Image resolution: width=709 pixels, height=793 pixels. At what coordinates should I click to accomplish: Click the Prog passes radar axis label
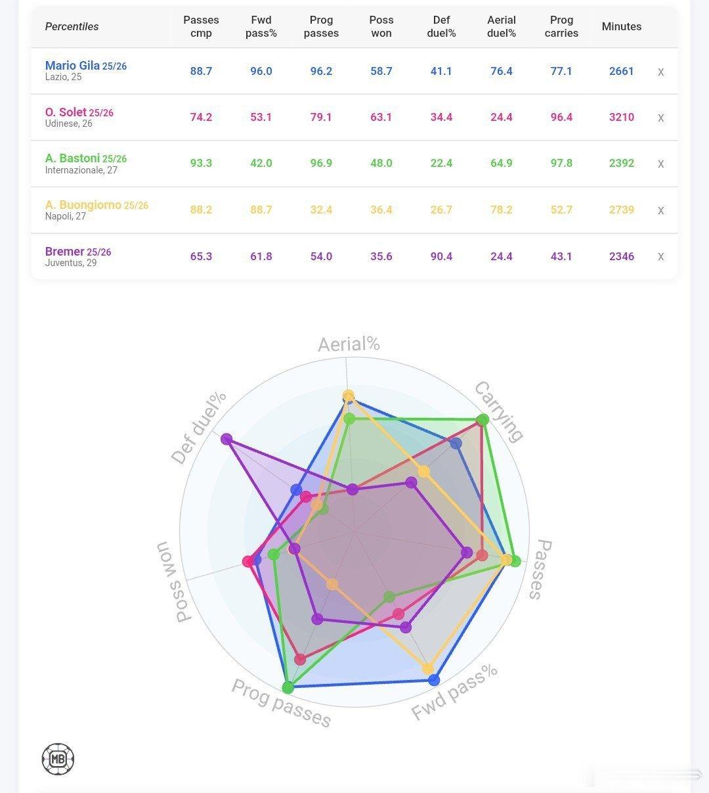click(x=281, y=703)
